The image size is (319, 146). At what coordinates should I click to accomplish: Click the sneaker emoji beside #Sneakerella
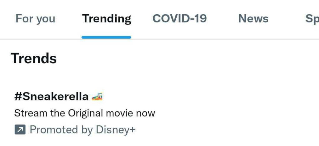coord(97,96)
